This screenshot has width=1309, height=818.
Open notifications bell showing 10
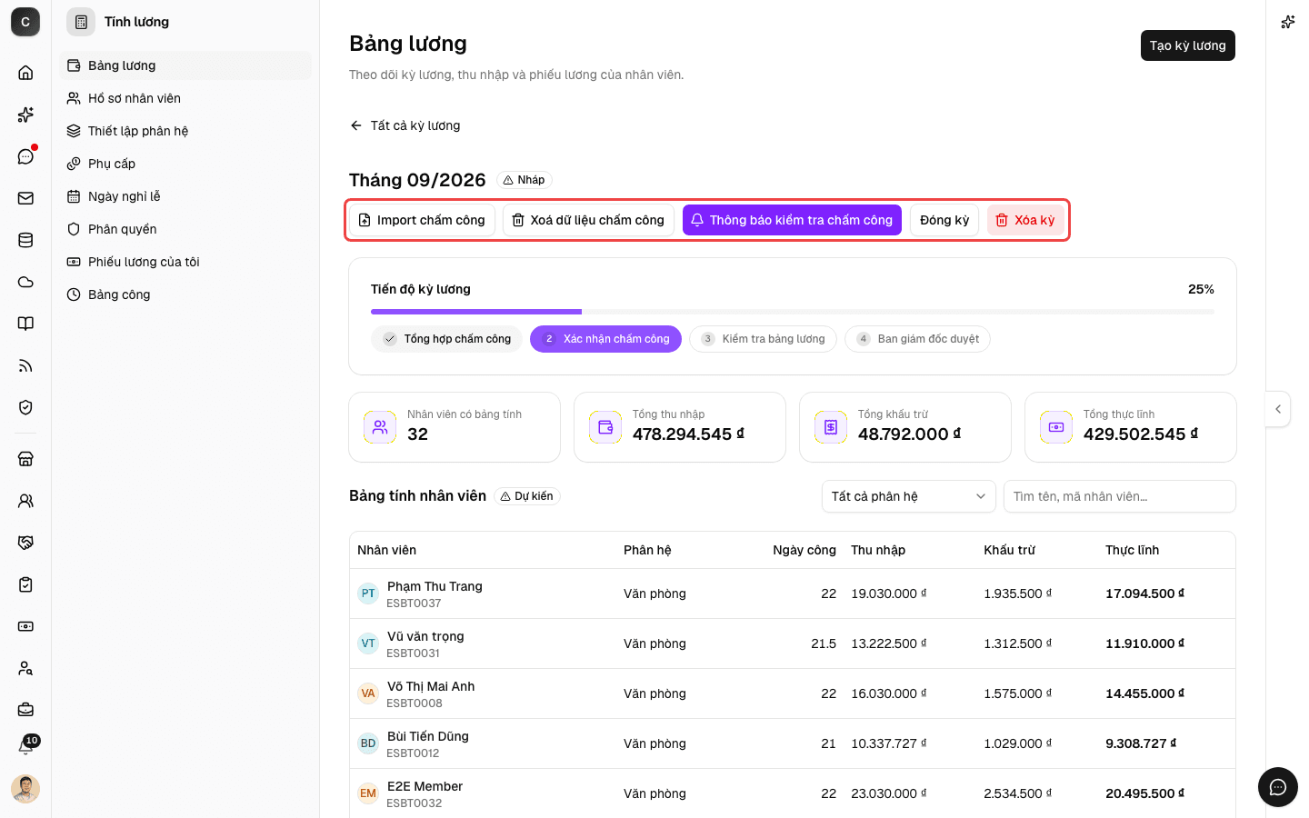coord(25,746)
